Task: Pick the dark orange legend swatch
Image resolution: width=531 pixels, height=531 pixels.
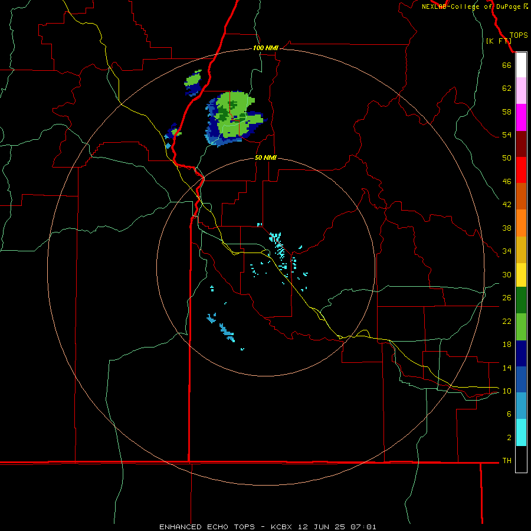Action: pos(521,196)
